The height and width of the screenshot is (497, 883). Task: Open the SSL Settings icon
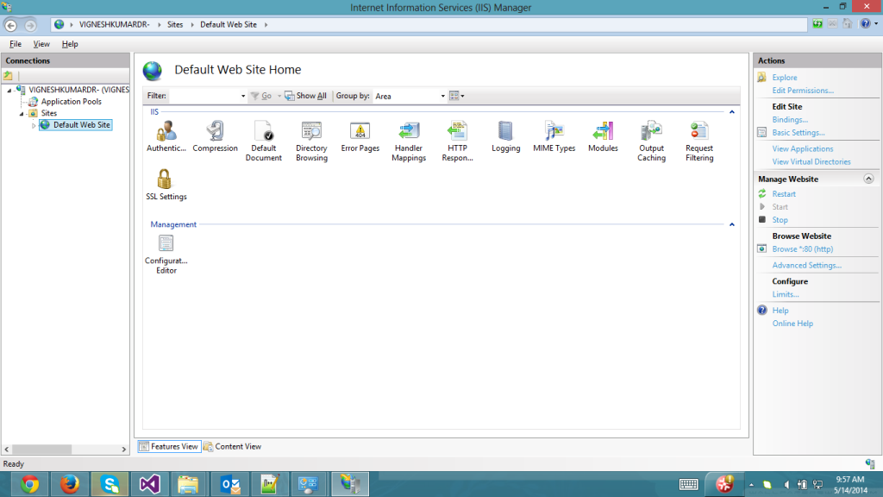coord(166,180)
